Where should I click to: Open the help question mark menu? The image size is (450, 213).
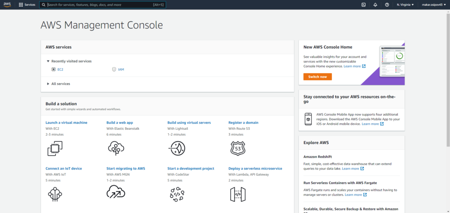pos(387,4)
